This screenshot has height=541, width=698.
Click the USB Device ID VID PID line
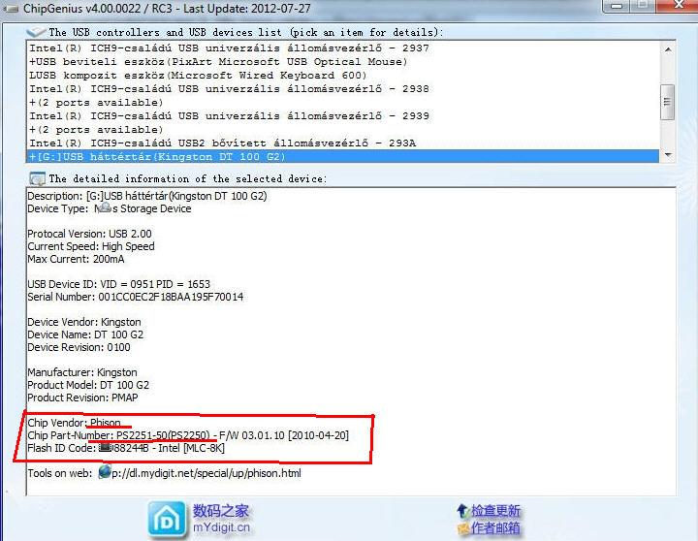[119, 284]
